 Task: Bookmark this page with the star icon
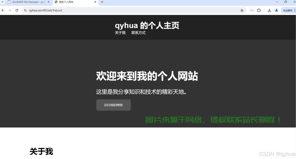point(242,10)
